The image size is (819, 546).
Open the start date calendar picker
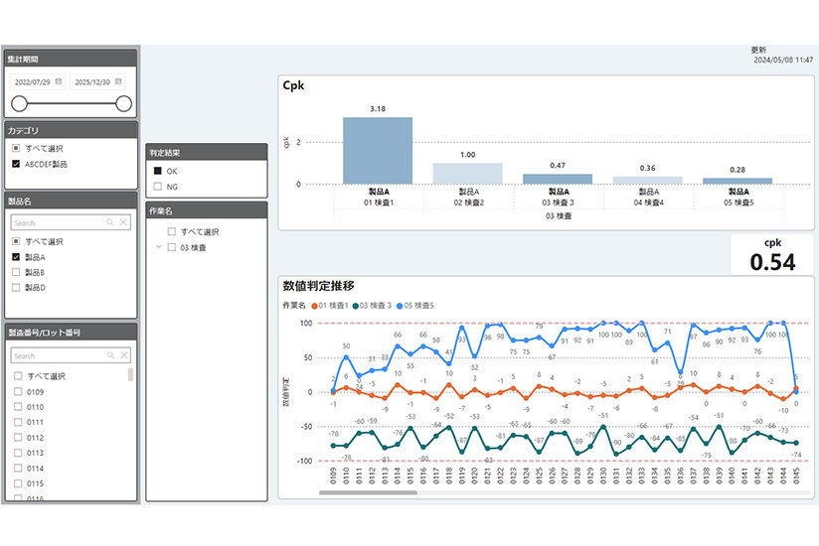pyautogui.click(x=60, y=80)
